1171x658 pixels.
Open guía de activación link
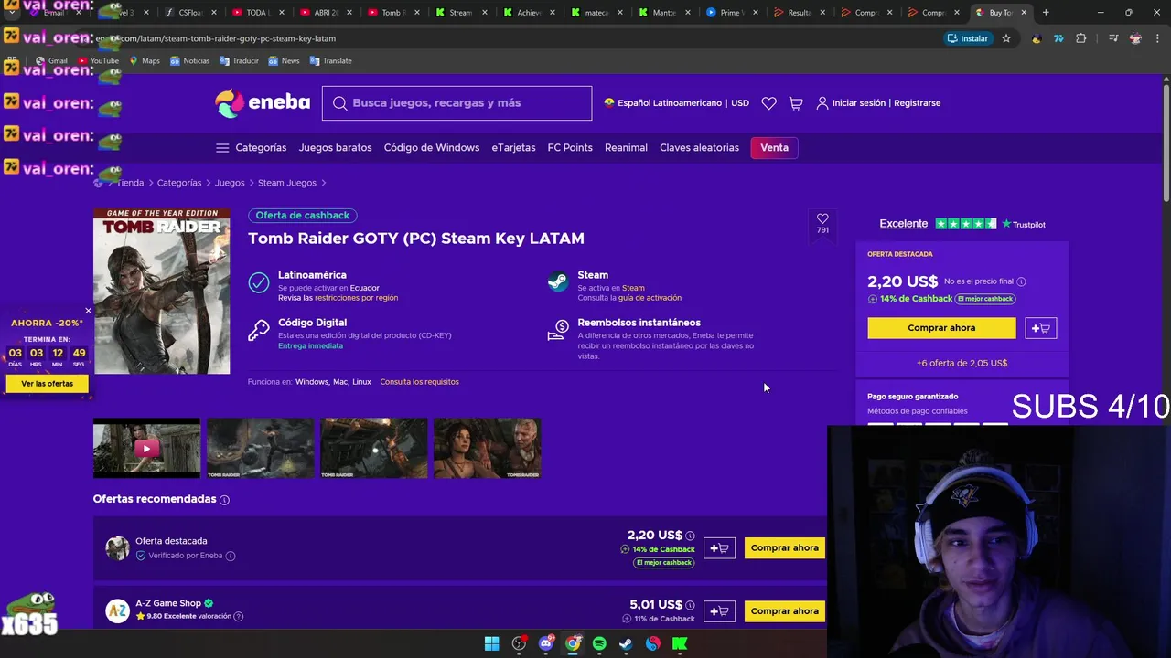[x=650, y=298]
